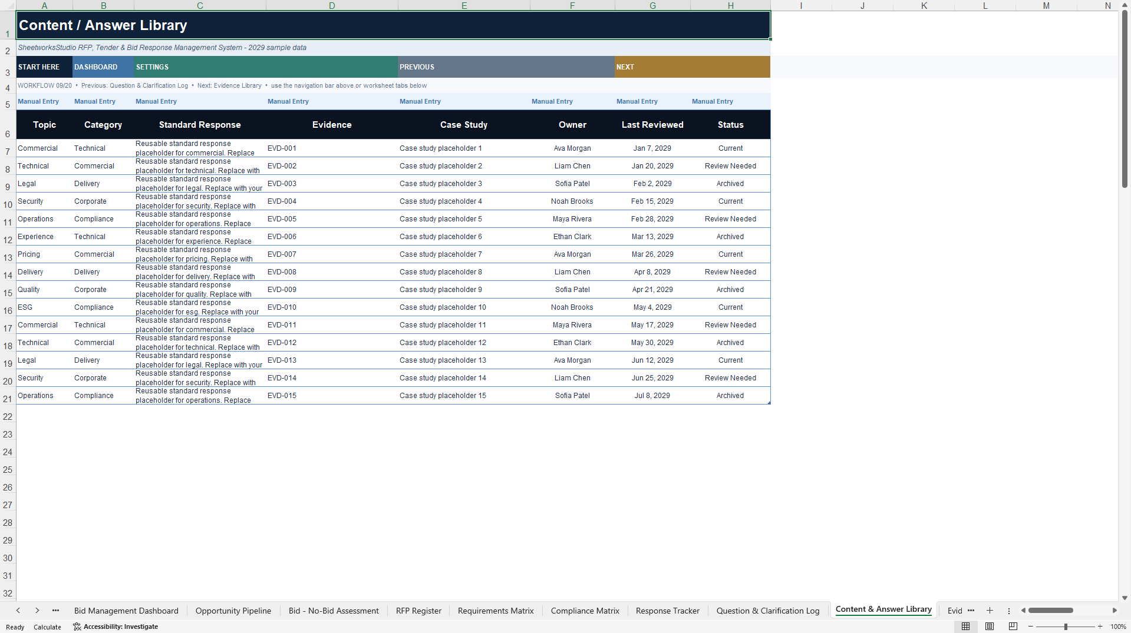Image resolution: width=1131 pixels, height=633 pixels.
Task: Switch to Page Layout view icon
Action: pyautogui.click(x=990, y=627)
